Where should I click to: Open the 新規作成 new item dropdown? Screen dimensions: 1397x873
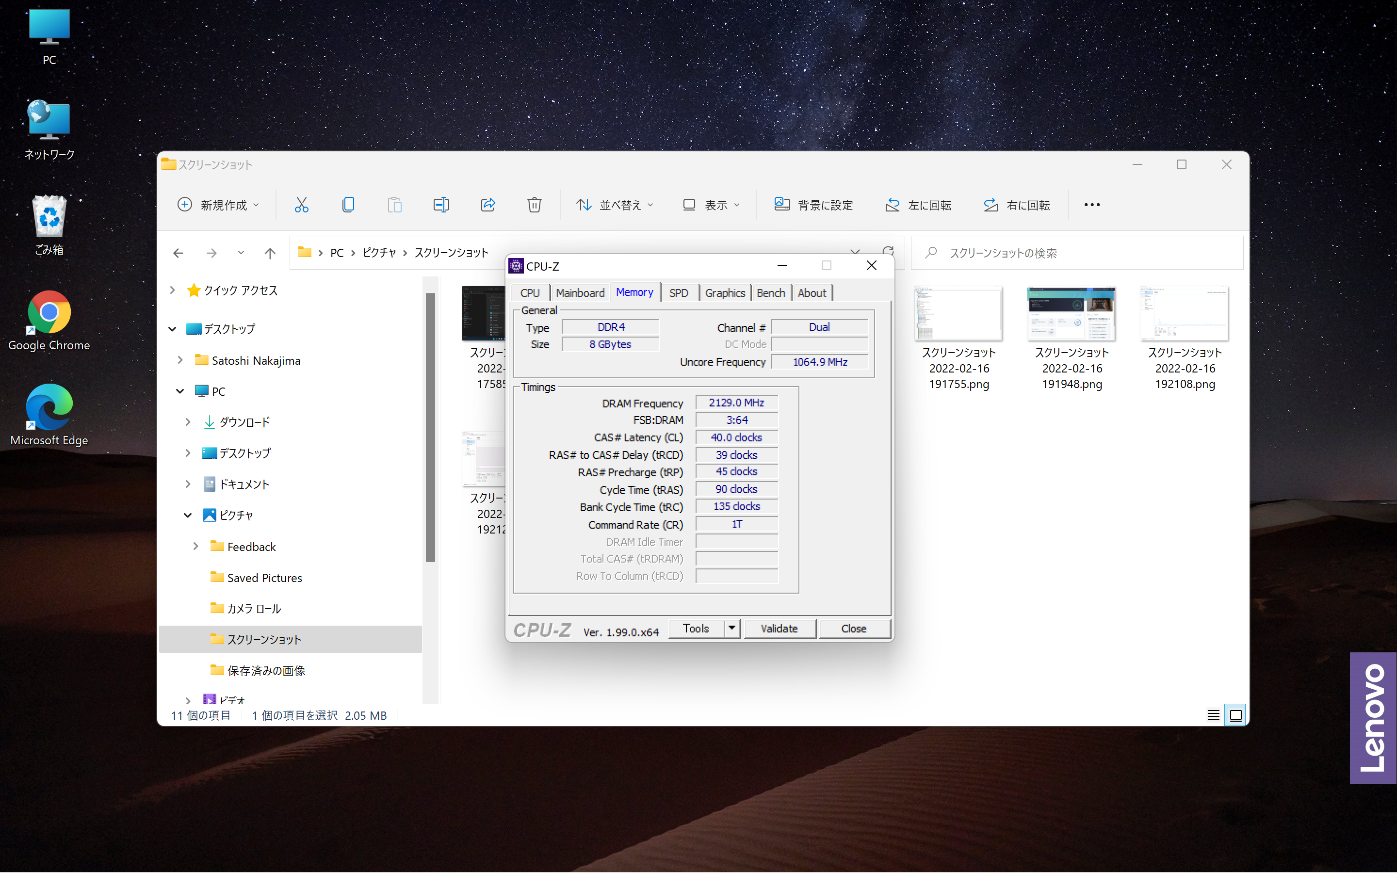click(218, 204)
